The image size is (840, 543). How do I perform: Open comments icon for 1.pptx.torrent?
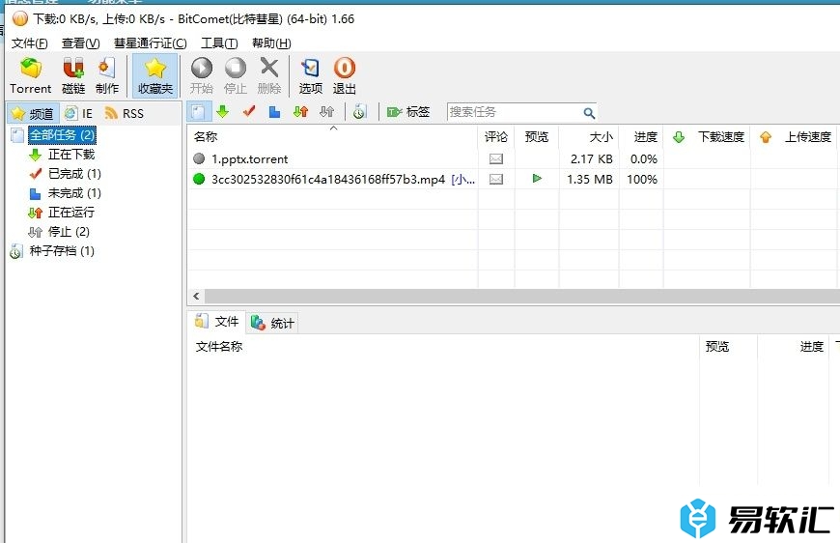coord(496,159)
